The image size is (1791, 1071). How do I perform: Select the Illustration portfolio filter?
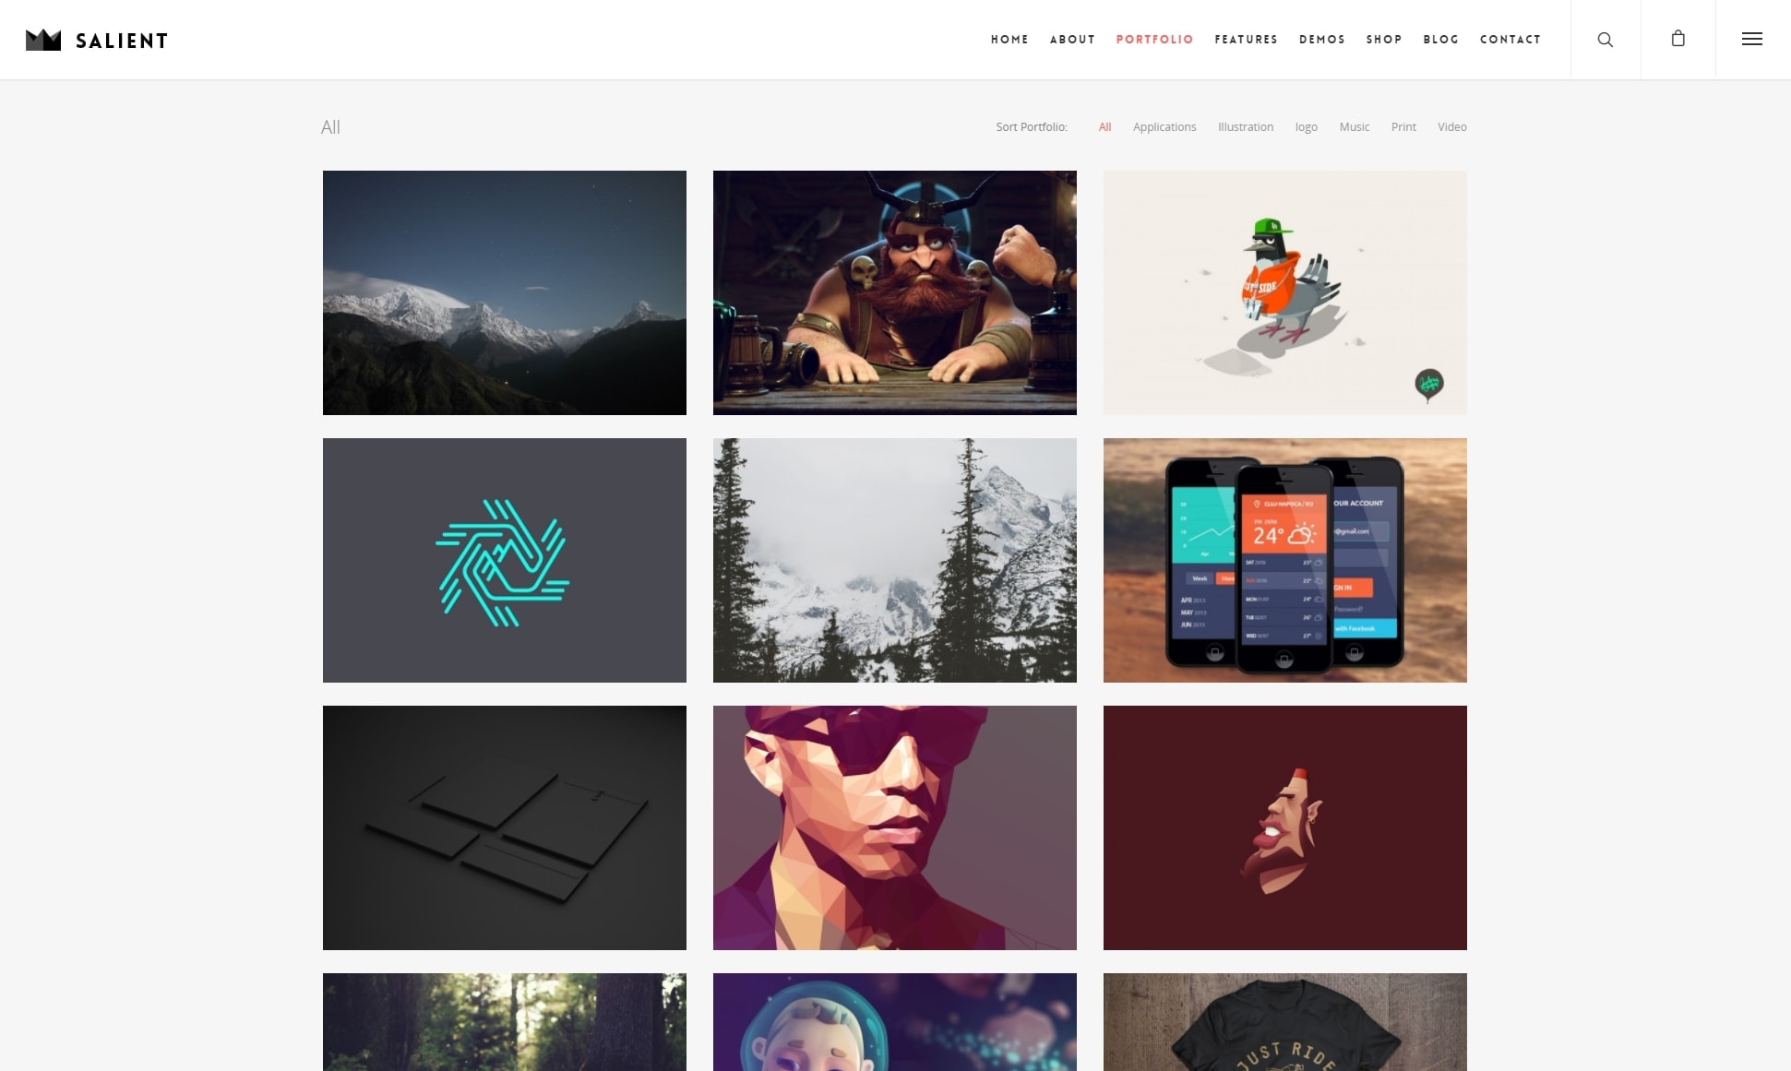[x=1246, y=126]
